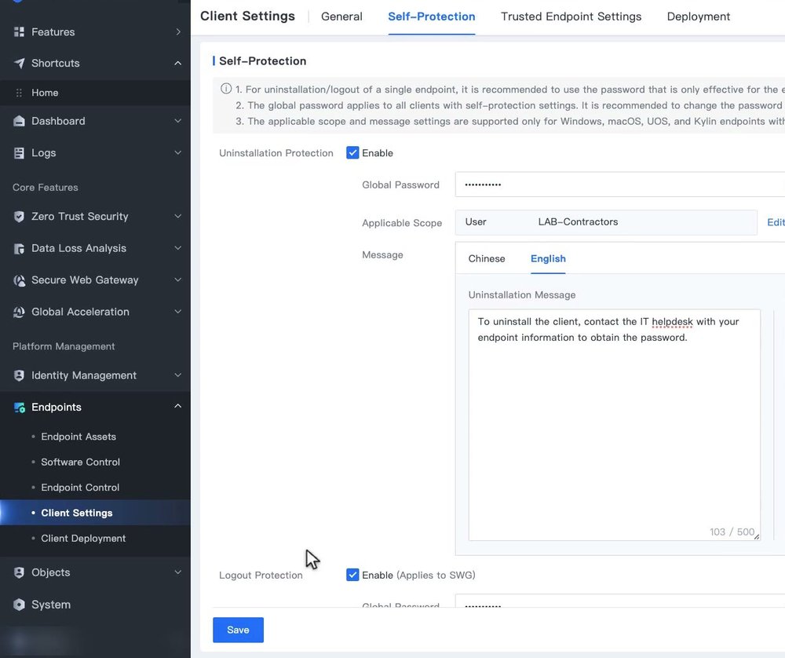This screenshot has height=658, width=785.
Task: Click the Dashboard icon in sidebar
Action: 19,121
